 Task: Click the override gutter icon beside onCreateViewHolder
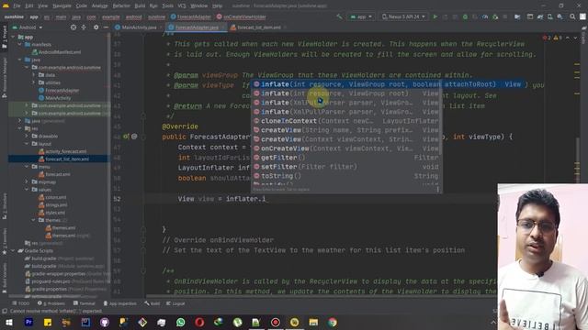coord(126,137)
